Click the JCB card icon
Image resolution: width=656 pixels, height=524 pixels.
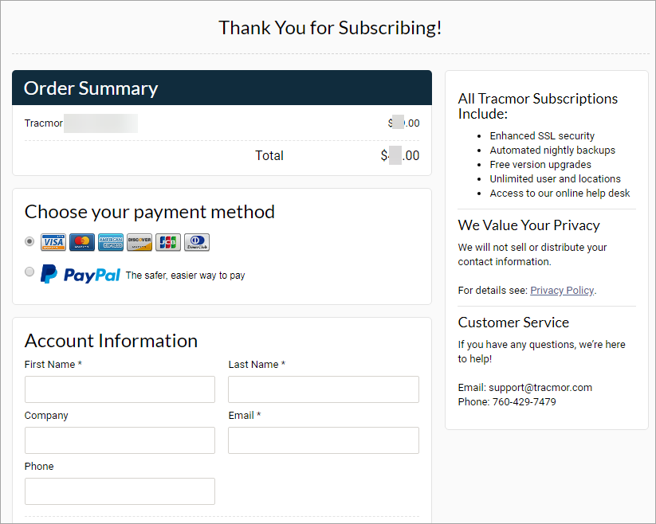[x=167, y=242]
